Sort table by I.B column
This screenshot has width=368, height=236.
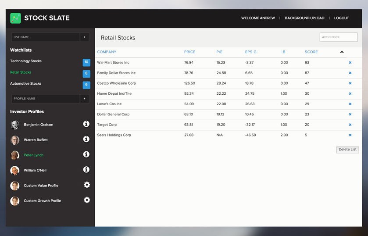[x=283, y=52]
